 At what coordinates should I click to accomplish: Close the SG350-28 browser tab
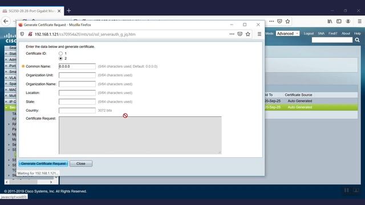[x=59, y=11]
